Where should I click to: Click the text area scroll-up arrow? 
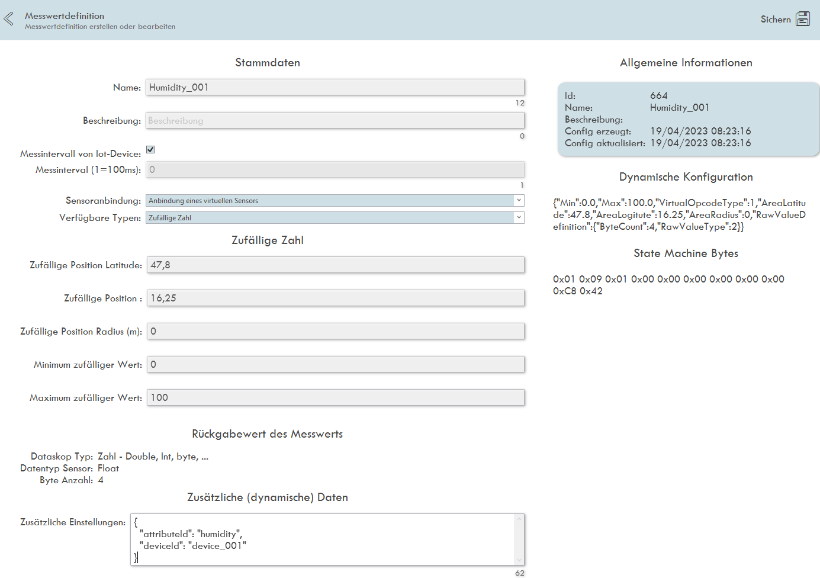(519, 519)
